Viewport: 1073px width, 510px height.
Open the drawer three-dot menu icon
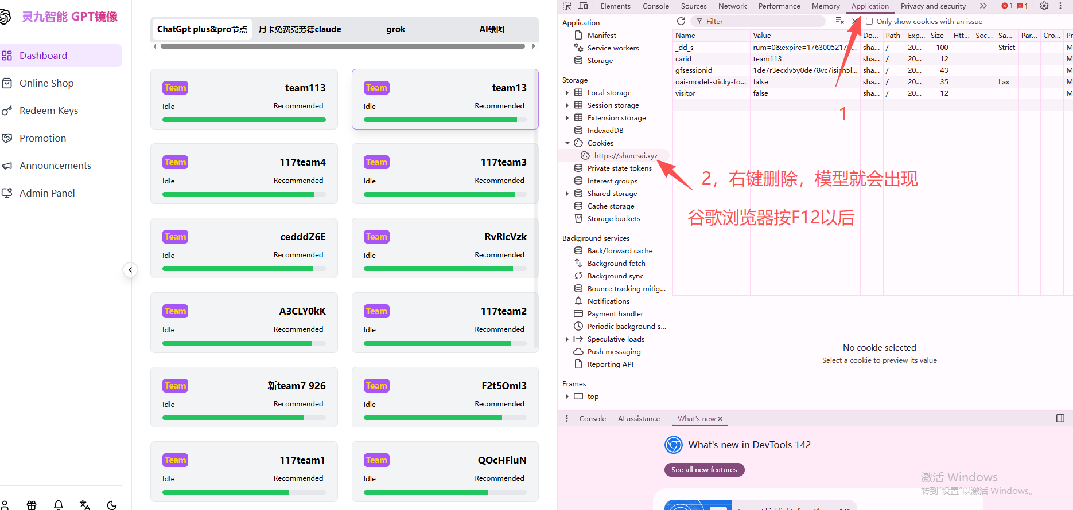point(567,418)
